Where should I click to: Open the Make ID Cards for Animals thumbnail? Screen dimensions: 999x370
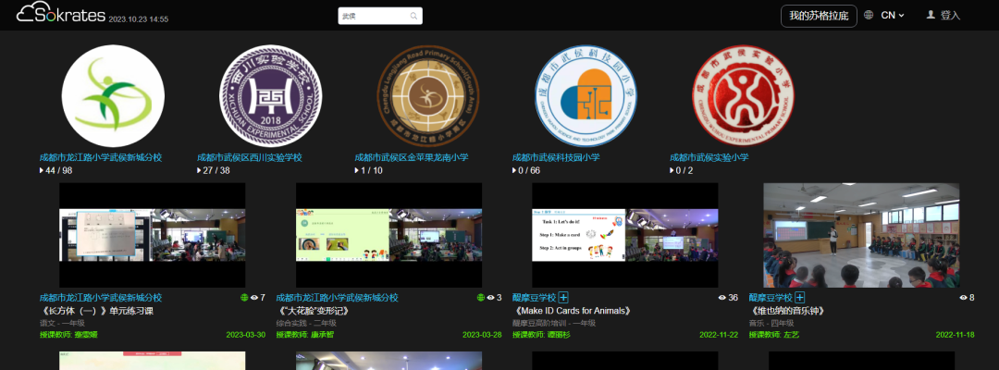coord(624,235)
